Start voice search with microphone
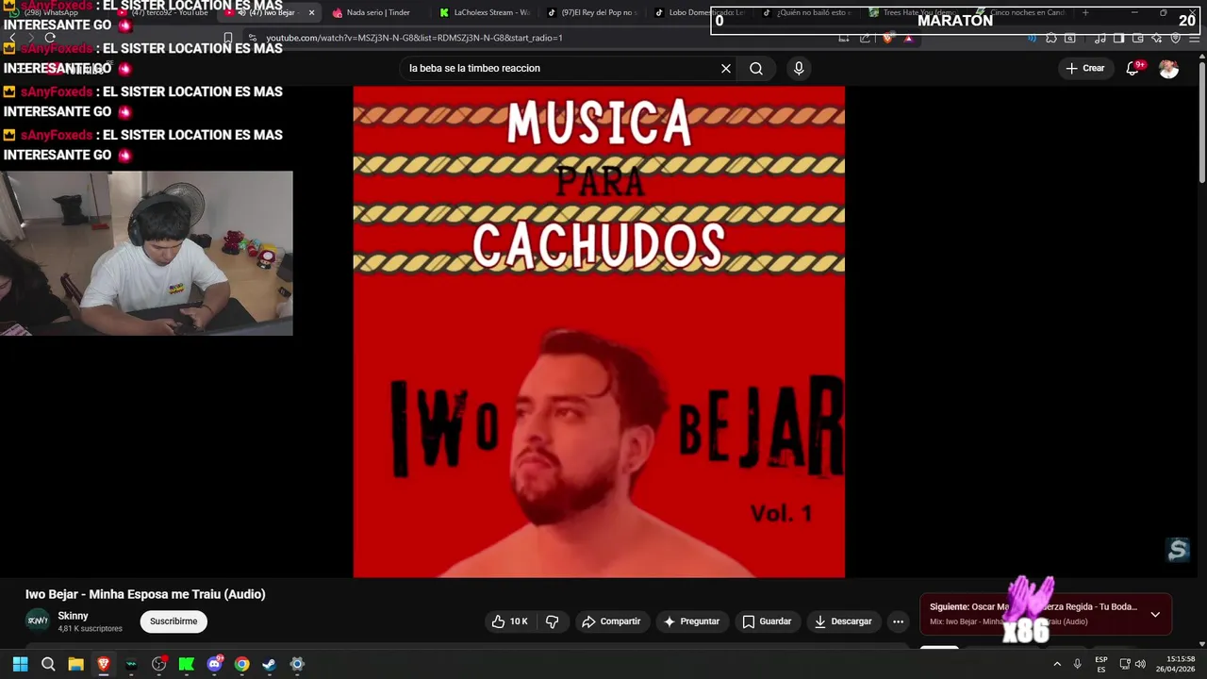1207x679 pixels. [x=799, y=68]
